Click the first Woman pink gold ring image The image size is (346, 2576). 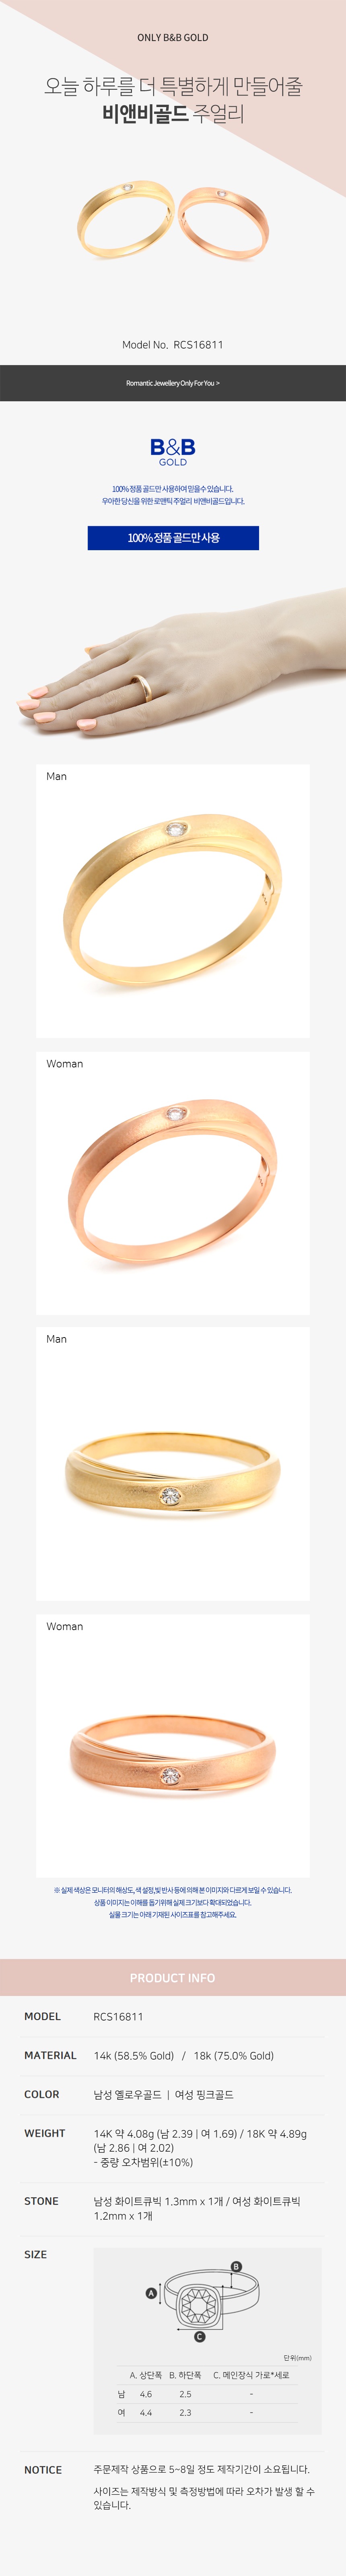(x=173, y=1183)
